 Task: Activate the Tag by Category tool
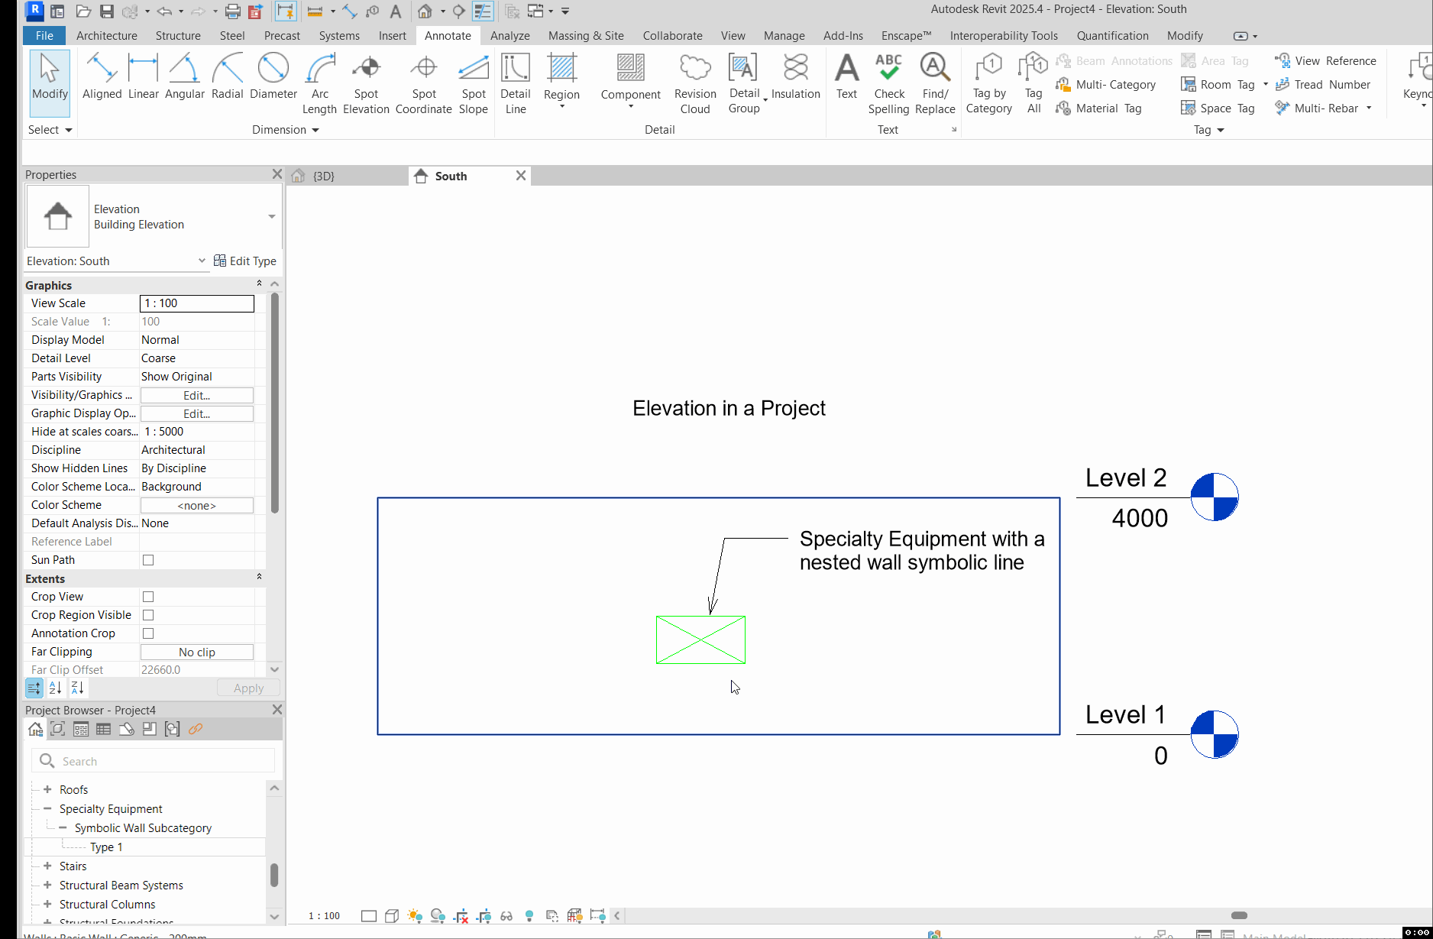pyautogui.click(x=989, y=80)
